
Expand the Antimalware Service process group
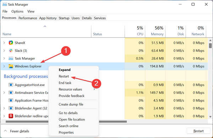click(x=4, y=93)
